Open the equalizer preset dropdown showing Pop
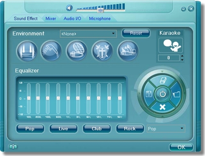This screenshot has height=156, width=205. 166,129
